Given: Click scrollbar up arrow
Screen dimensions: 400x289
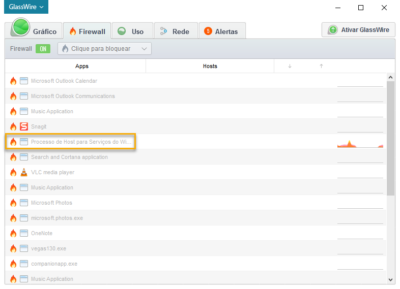Looking at the screenshot, I should point(390,77).
